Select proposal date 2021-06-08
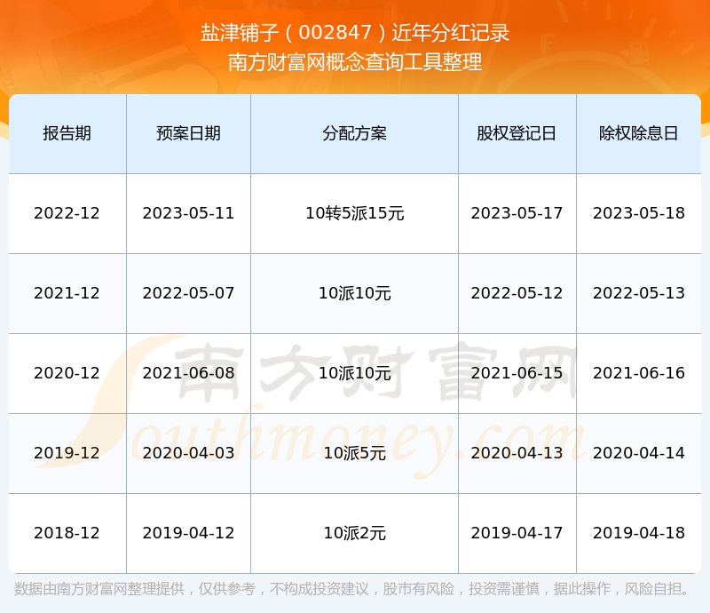 click(188, 373)
